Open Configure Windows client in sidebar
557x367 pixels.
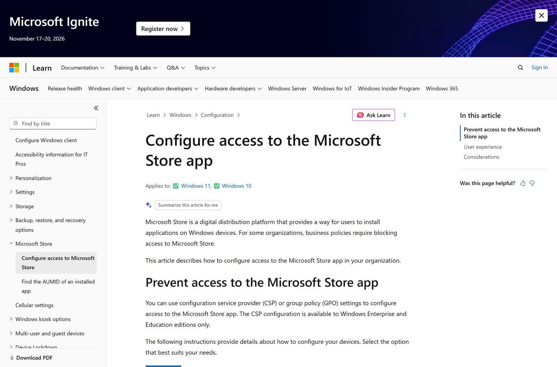pos(46,140)
